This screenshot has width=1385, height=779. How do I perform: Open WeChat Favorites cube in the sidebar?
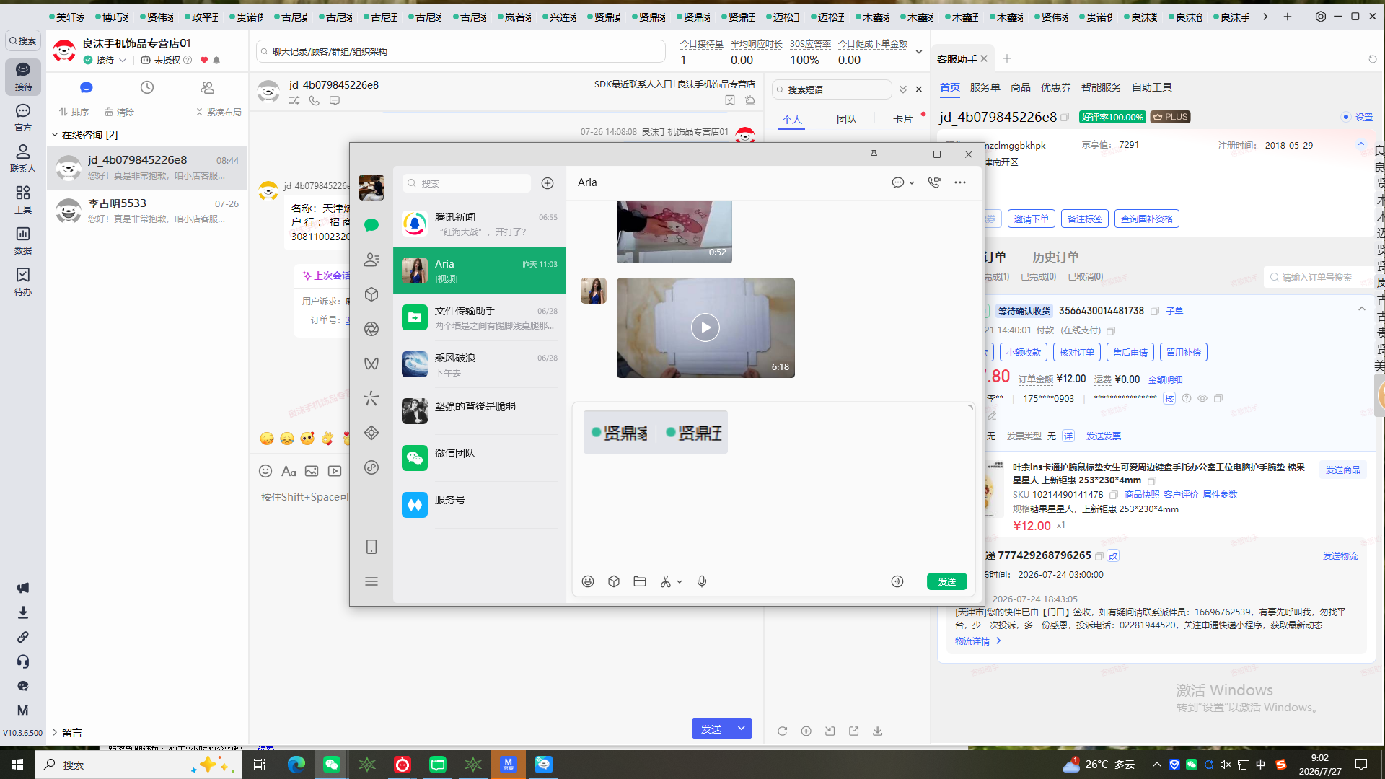click(x=371, y=294)
